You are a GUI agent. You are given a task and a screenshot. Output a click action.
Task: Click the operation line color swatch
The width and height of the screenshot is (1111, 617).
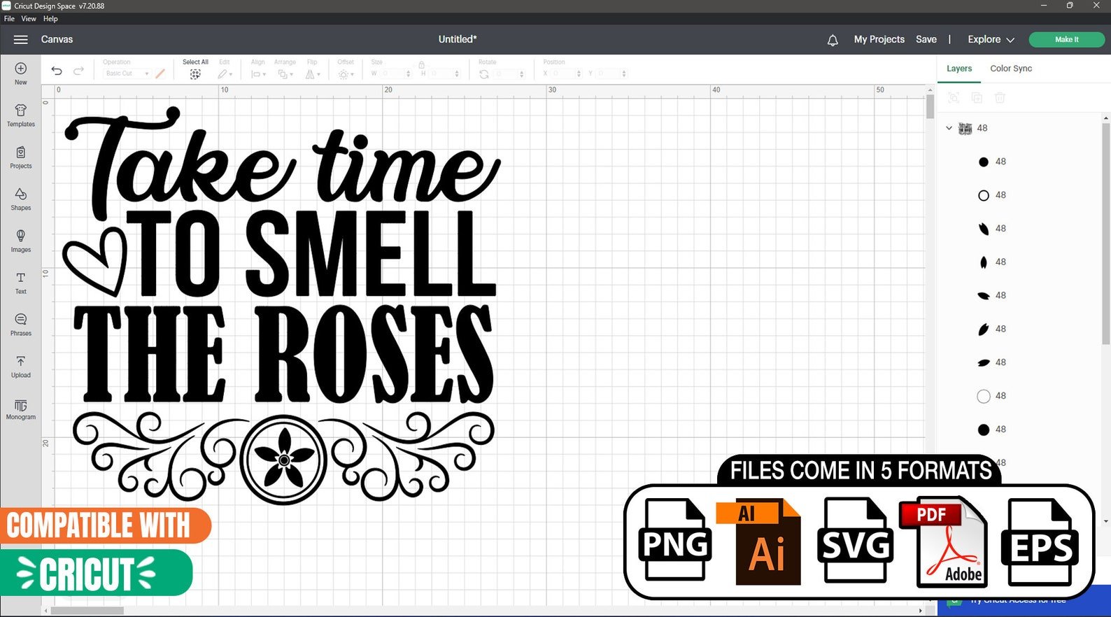click(x=160, y=73)
